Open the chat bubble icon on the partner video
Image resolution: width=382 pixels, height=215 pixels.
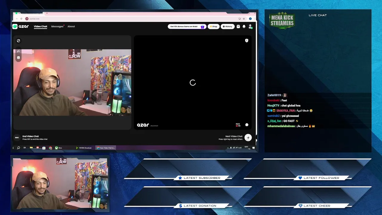pos(247,125)
